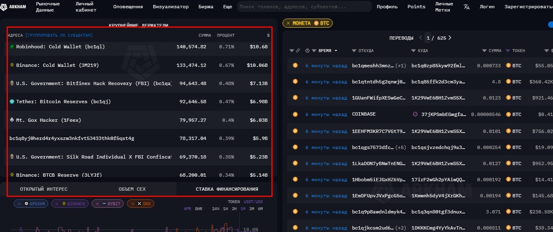Select the 3M chart range
This screenshot has height=232, width=553.
tap(252, 209)
